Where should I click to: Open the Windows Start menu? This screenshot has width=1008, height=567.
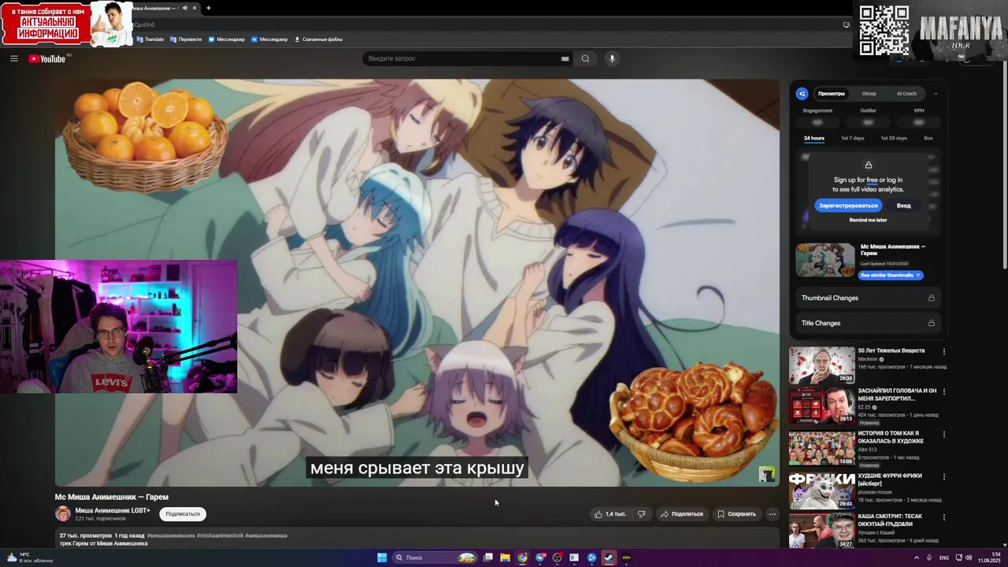tap(382, 558)
